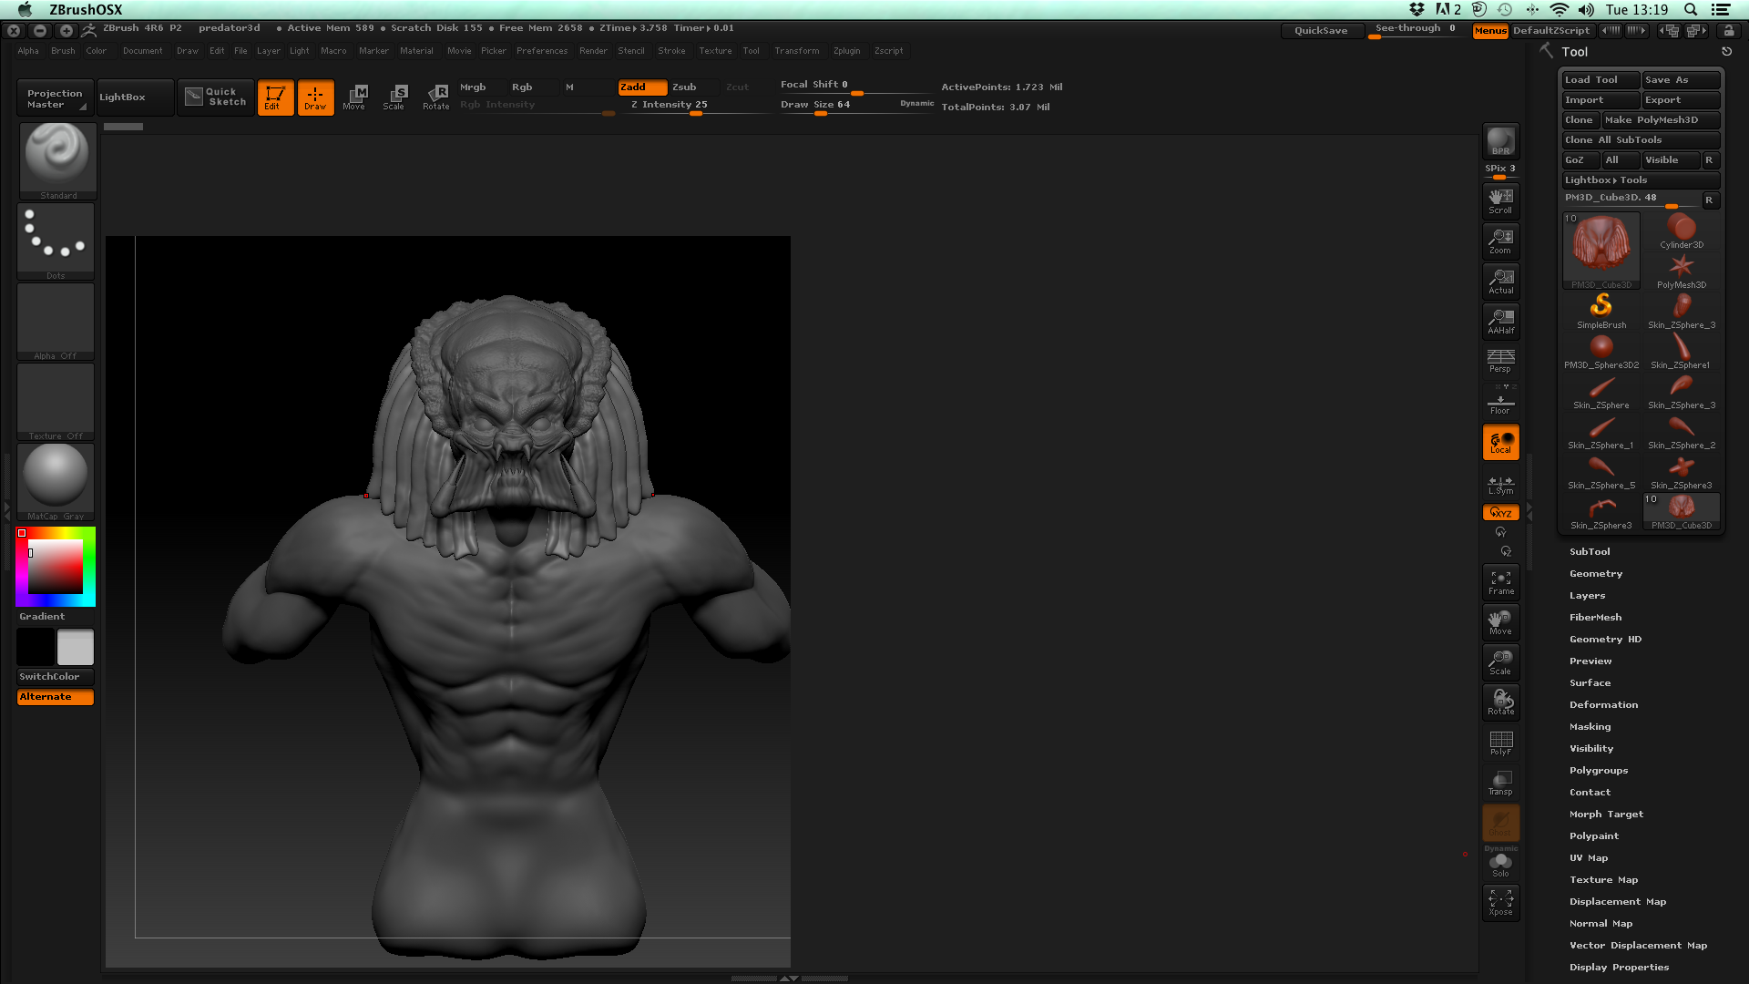
Task: Click the Frame mesh icon
Action: point(1500,582)
